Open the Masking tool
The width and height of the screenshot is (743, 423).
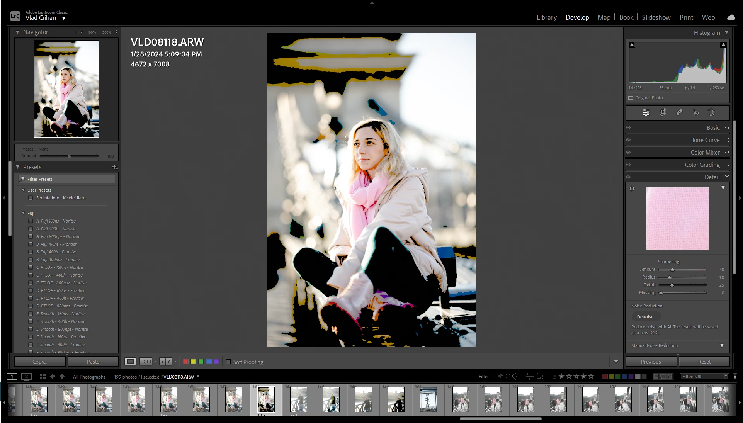click(711, 112)
